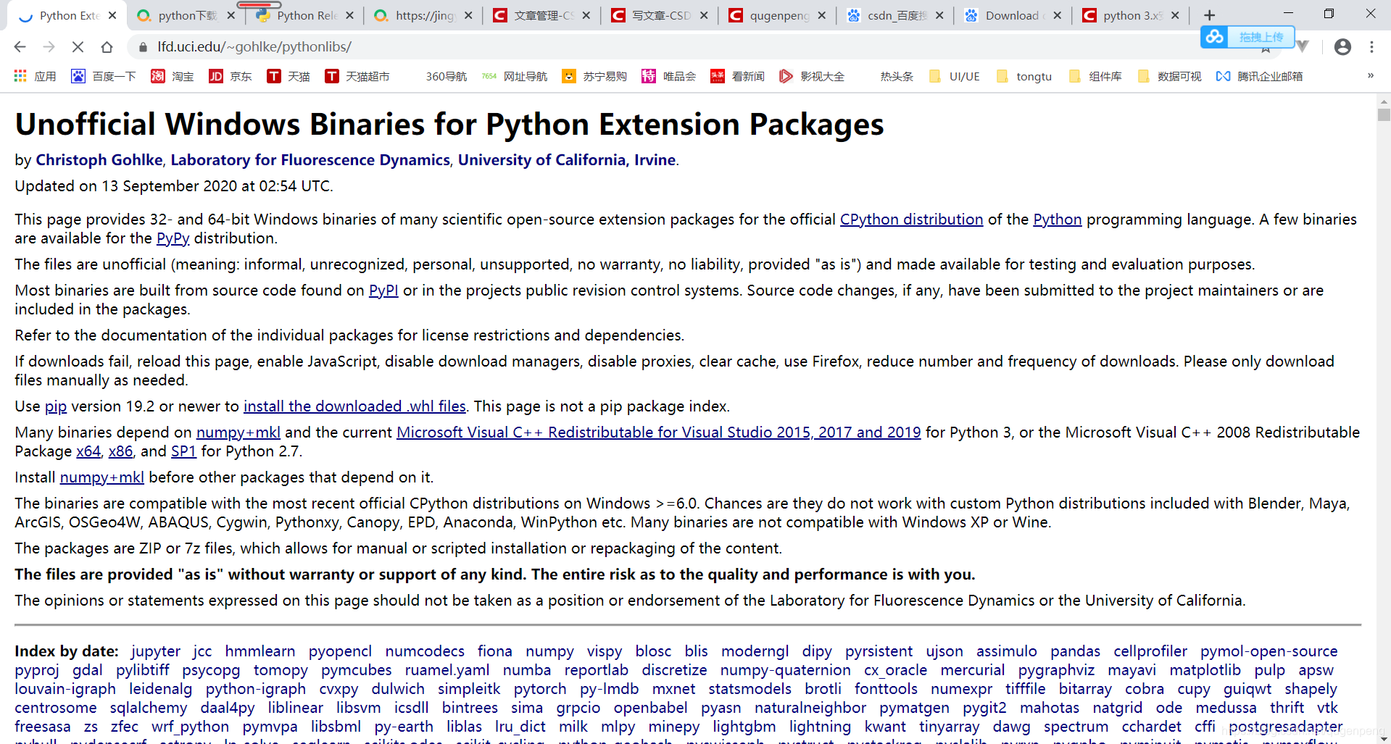Jump to pytorch in the index
The image size is (1391, 744).
tap(540, 689)
